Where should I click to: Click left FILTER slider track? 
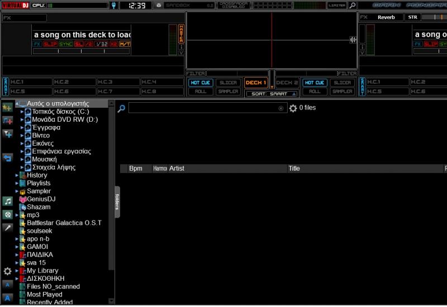(x=237, y=74)
